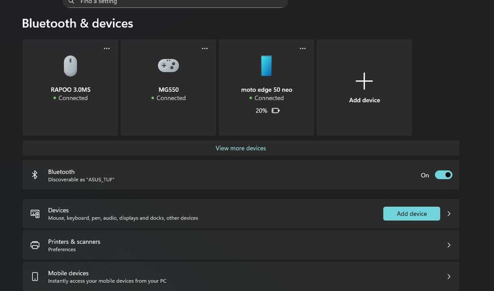Click View more devices
The image size is (494, 291).
click(241, 148)
